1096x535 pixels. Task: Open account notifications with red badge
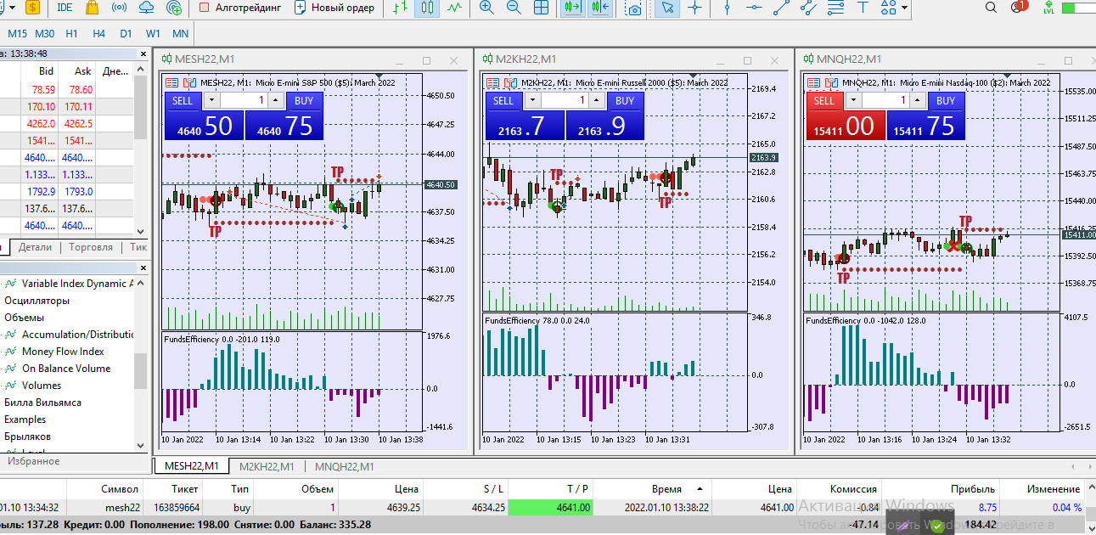pos(1018,8)
